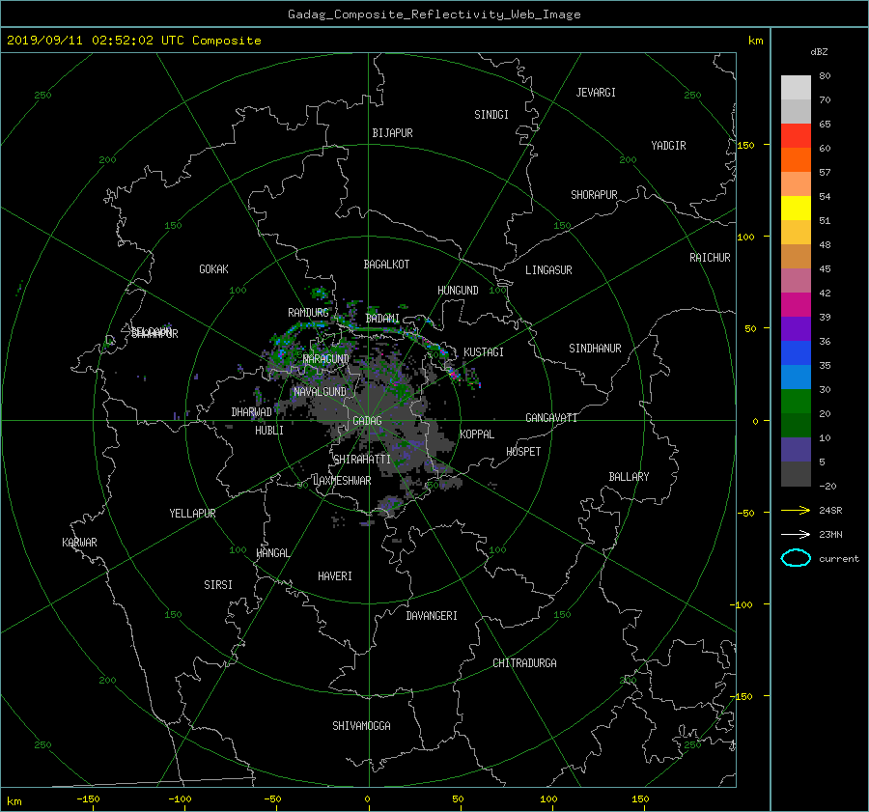Click the YELLAPUR city label
Viewport: 869px width, 812px height.
point(192,514)
